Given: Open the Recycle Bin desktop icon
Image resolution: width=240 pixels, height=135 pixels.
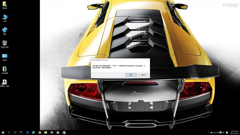Looking at the screenshot, I should [5, 44].
